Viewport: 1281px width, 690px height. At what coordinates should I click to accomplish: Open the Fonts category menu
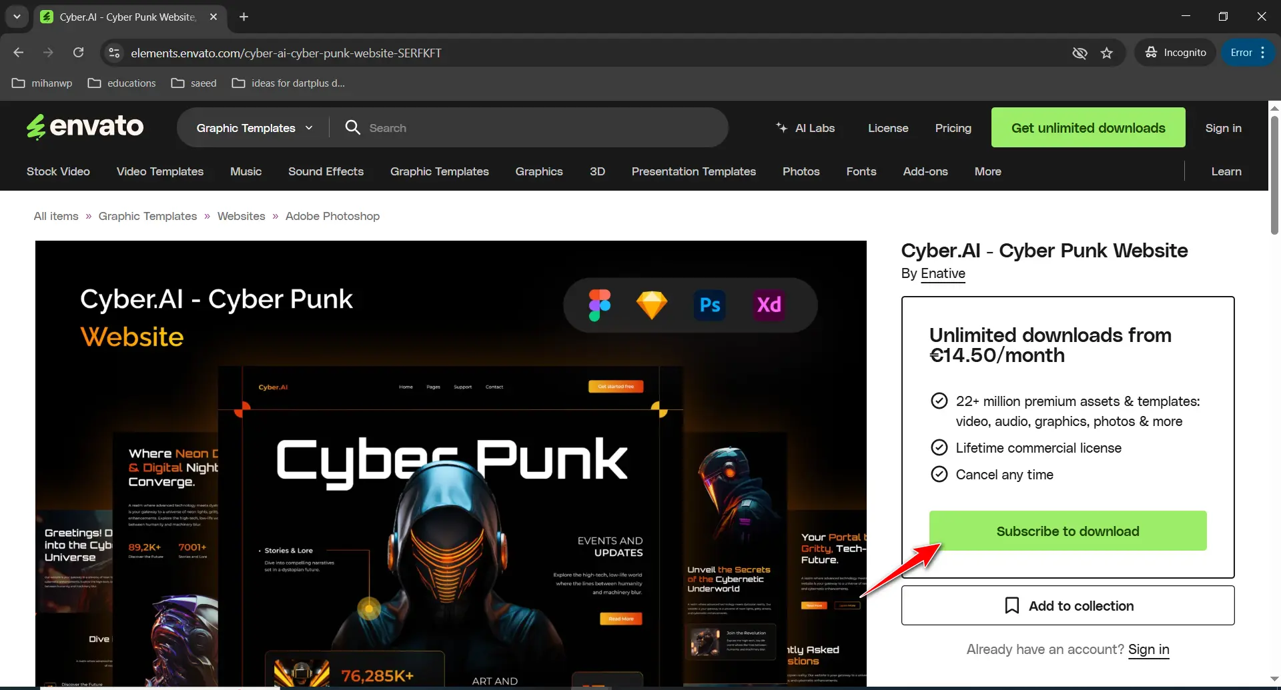[x=861, y=171]
